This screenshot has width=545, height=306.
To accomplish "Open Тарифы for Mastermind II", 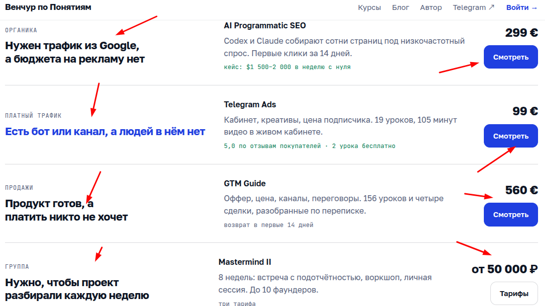I will coord(514,294).
